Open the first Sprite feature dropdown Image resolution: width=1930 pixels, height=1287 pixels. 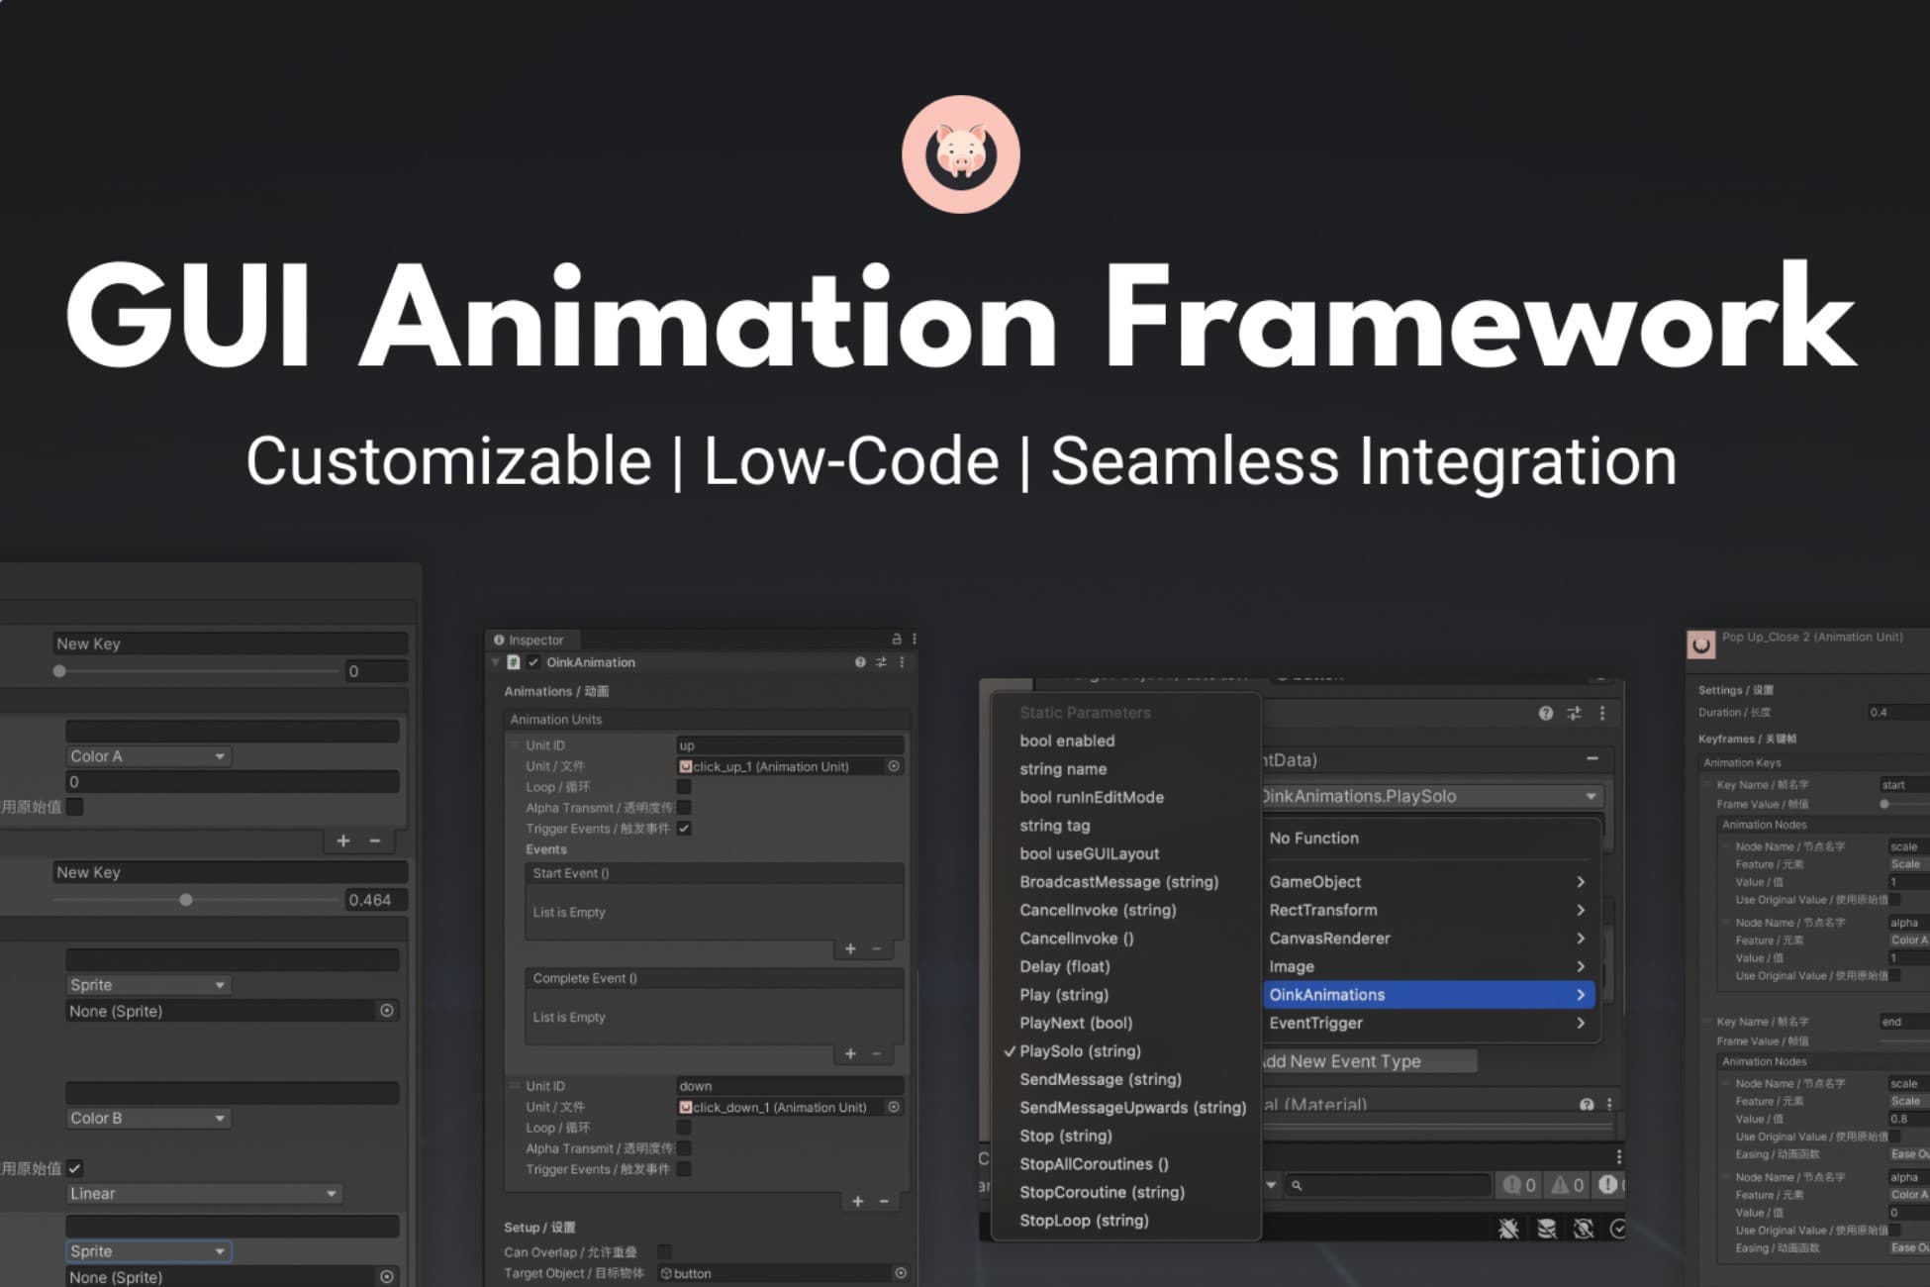pos(147,985)
